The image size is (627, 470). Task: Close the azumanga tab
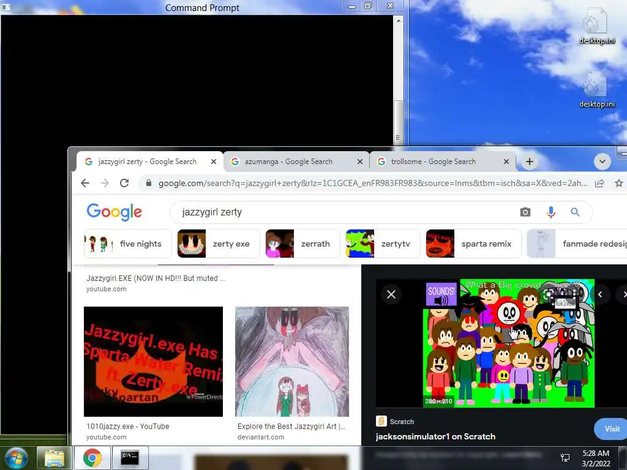(x=360, y=162)
